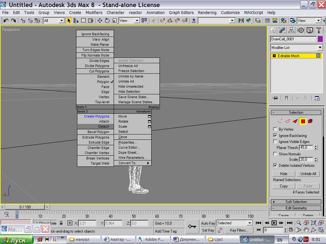Screen dimensions: 326x244
Task: Click the Play Animation button
Action: (274, 223)
